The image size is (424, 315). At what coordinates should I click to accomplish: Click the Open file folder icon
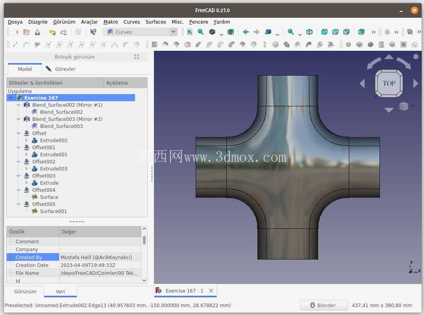click(x=26, y=32)
